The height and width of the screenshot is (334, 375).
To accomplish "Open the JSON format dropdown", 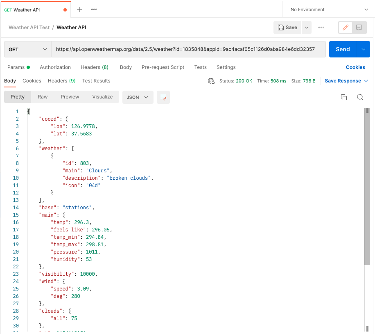I will point(138,97).
